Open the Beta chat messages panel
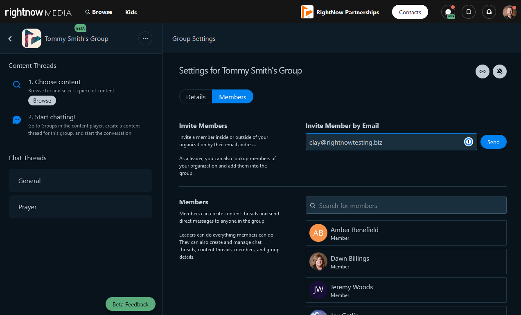 pyautogui.click(x=448, y=12)
